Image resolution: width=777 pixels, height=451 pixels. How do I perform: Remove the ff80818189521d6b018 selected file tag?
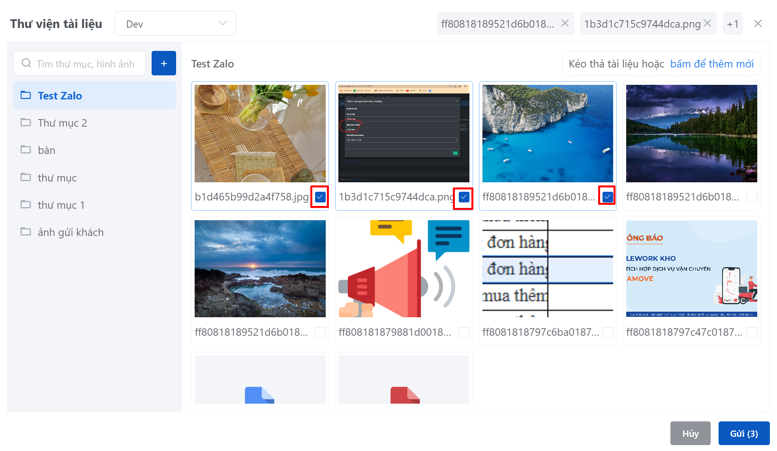565,23
